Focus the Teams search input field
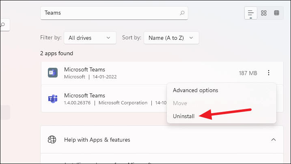291x164 pixels. tap(114, 13)
